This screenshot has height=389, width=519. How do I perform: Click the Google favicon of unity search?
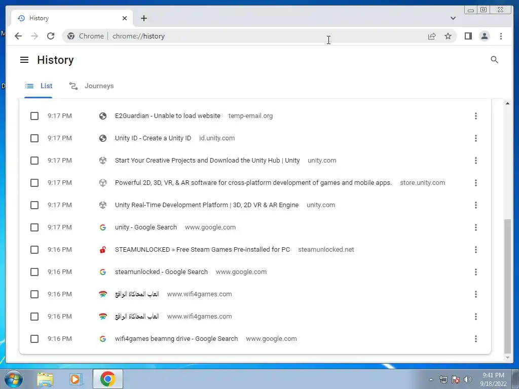pos(102,227)
